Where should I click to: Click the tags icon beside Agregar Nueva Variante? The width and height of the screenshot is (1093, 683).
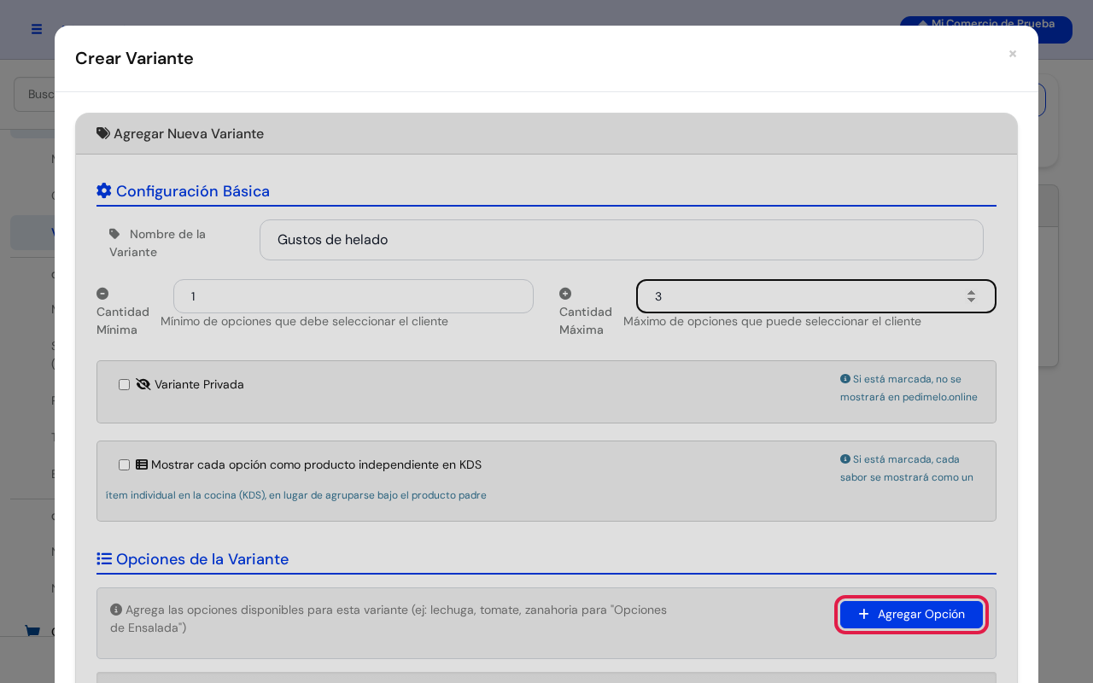103,133
